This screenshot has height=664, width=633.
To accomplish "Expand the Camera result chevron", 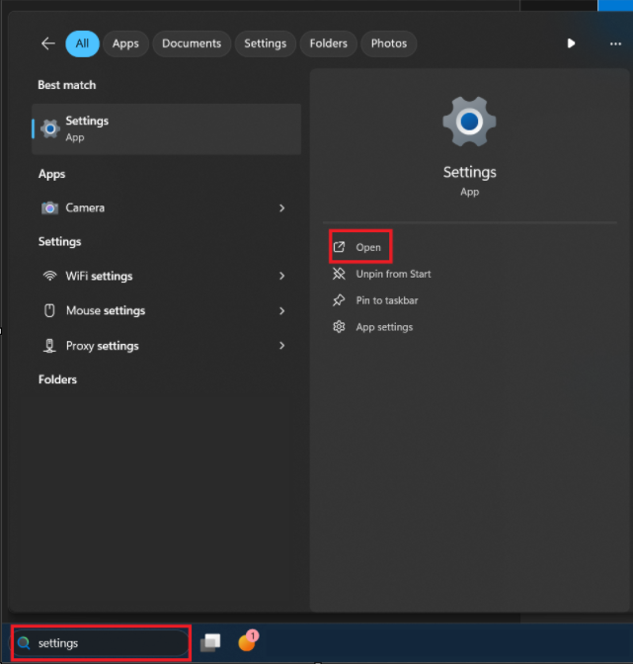I will 282,207.
